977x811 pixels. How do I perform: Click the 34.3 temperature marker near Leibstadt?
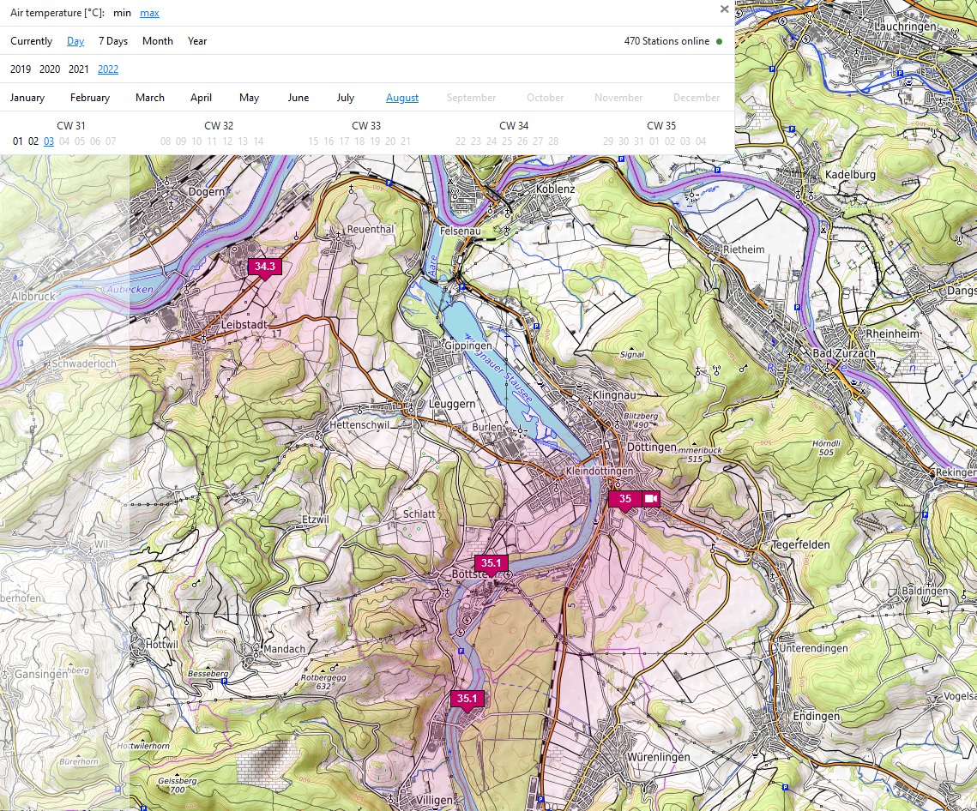(265, 267)
